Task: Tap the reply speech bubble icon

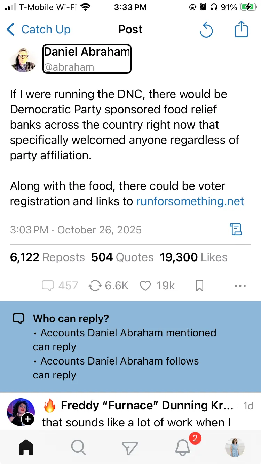Action: 48,286
